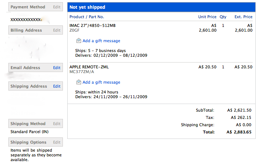Image resolution: width=272 pixels, height=164 pixels.
Task: Click the Z0GF part number
Action: pyautogui.click(x=75, y=30)
